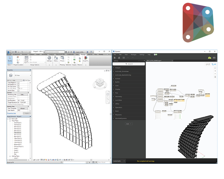Toggle the Crop Region Visible checkbox
Image resolution: width=224 pixels, height=179 pixels.
click(x=18, y=83)
